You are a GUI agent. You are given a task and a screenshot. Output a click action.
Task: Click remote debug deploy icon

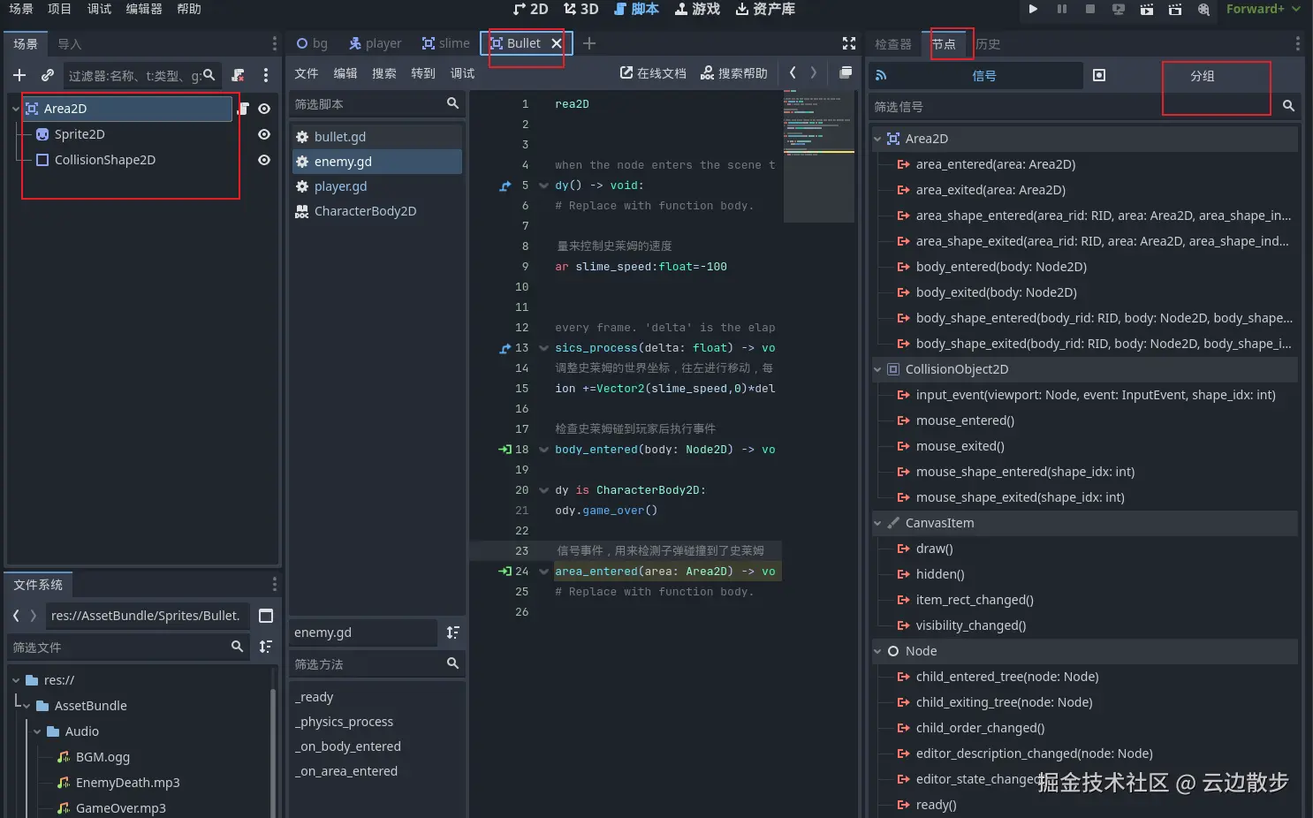(x=1119, y=9)
